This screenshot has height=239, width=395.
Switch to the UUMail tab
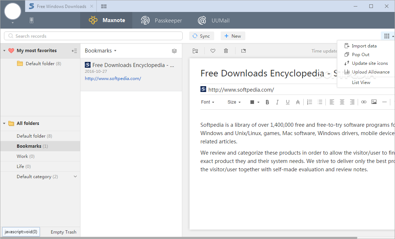click(x=213, y=20)
